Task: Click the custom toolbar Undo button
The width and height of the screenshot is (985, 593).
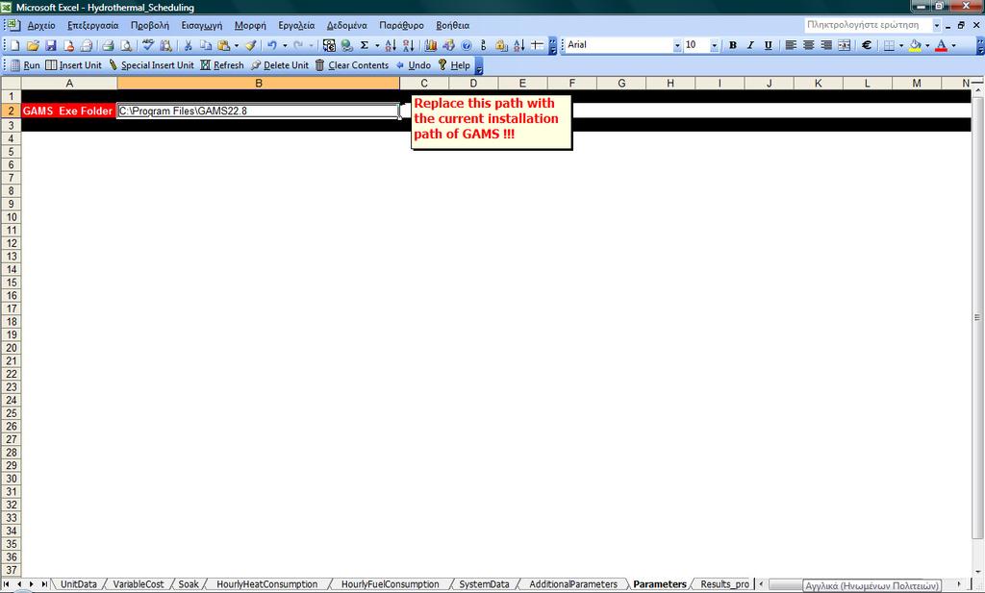Action: [414, 65]
